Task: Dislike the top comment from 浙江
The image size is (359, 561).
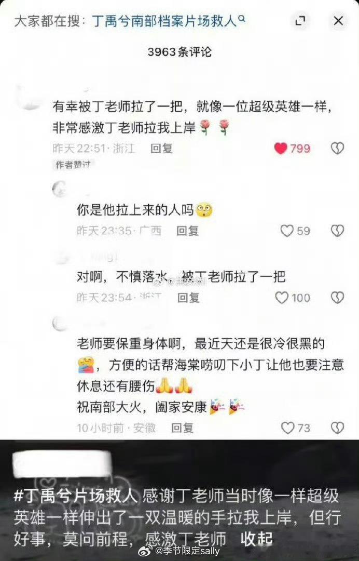Action: point(337,148)
